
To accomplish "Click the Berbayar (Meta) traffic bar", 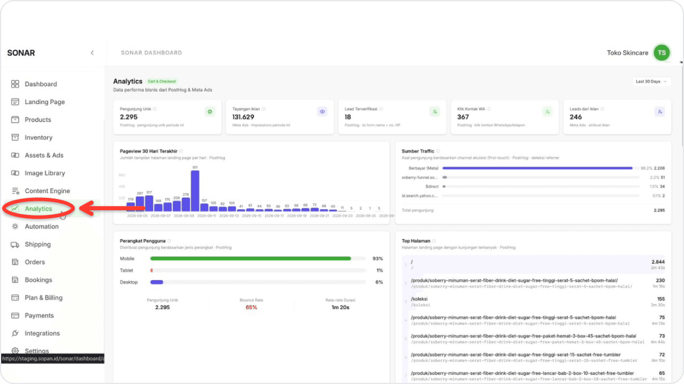I will pos(538,169).
